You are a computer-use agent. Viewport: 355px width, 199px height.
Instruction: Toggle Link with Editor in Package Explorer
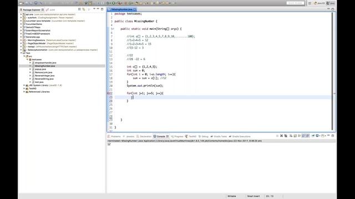84,9
